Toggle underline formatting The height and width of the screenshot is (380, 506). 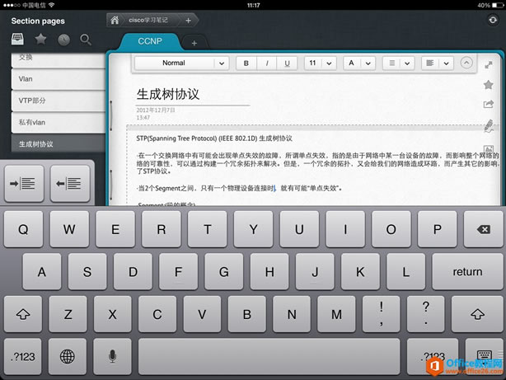[x=287, y=63]
